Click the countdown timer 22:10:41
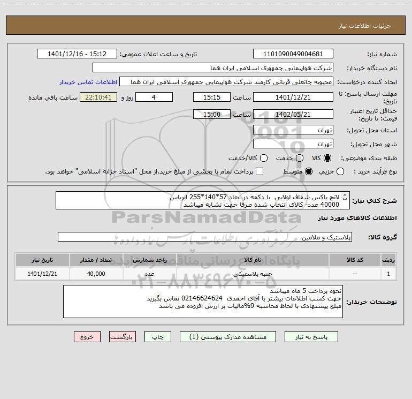This screenshot has height=399, width=412. click(98, 97)
